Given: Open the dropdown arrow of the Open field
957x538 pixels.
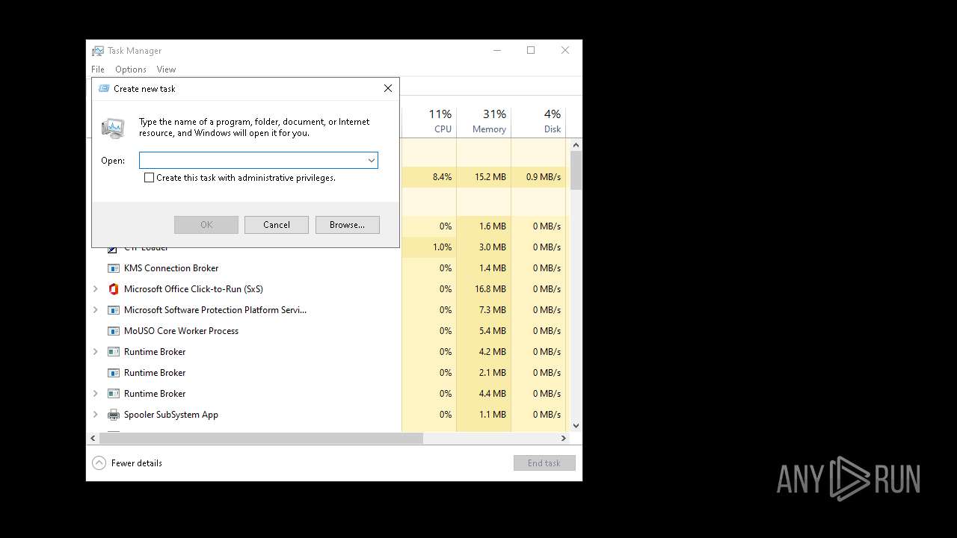Looking at the screenshot, I should click(x=371, y=161).
